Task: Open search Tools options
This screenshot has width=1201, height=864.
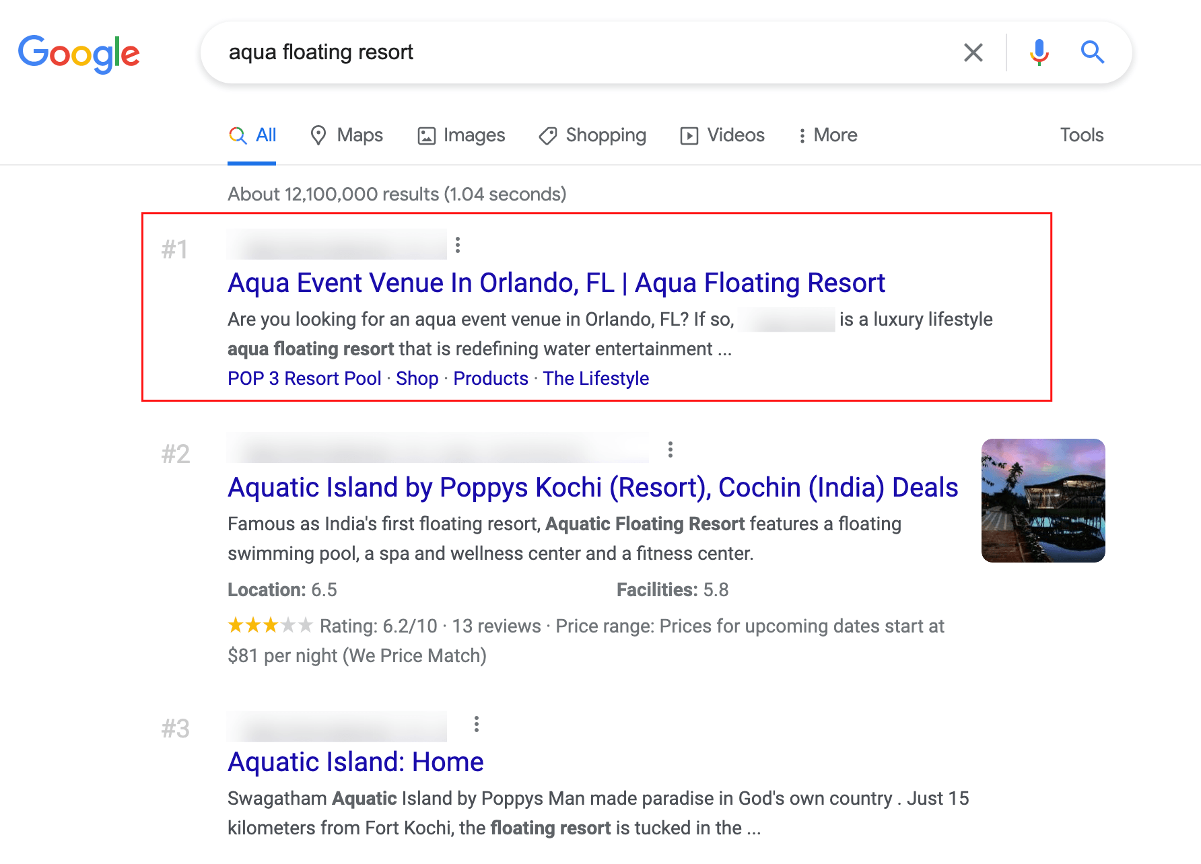Action: click(1081, 135)
